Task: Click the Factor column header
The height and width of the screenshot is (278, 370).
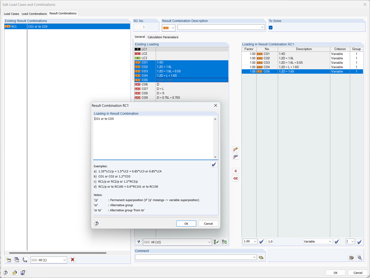Action: pyautogui.click(x=249, y=49)
